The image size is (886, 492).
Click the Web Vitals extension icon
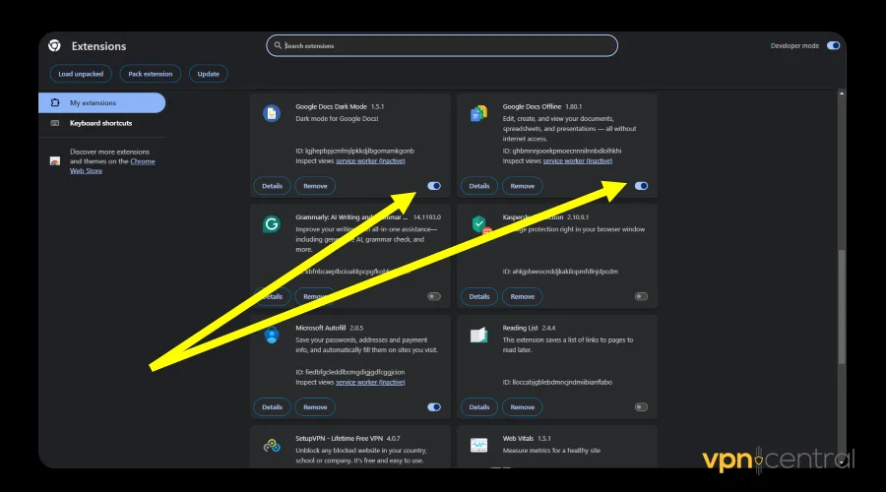[479, 446]
